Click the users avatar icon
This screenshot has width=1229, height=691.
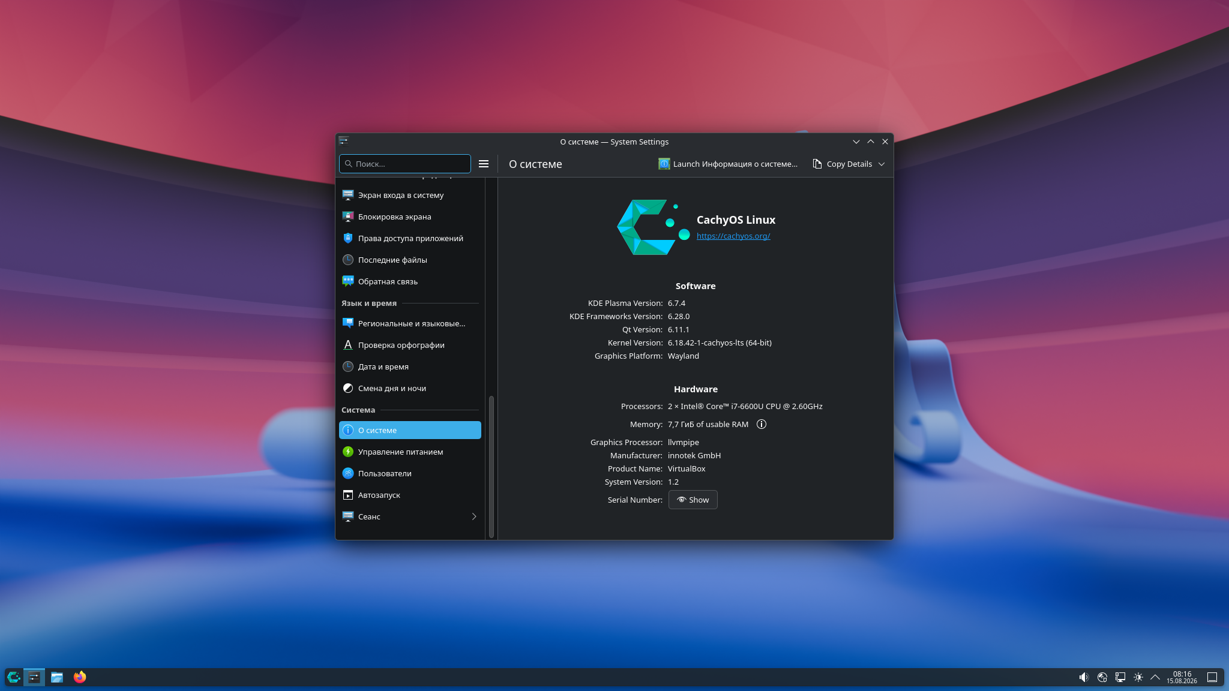pos(348,473)
